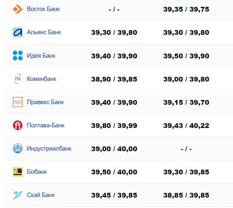The width and height of the screenshot is (233, 208).
Task: Click the Правекс Банк logo icon
Action: click(18, 102)
